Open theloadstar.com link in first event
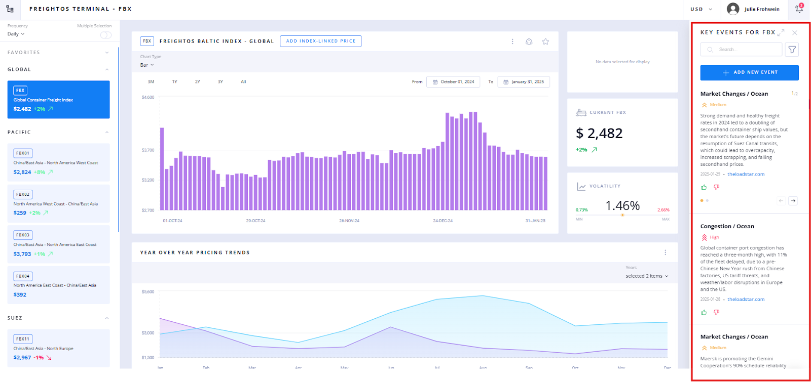Screen dimensions: 811x382 tap(746, 174)
